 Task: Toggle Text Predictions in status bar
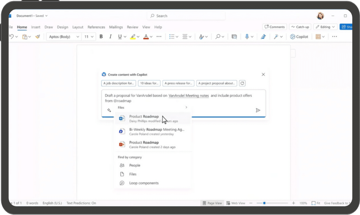(81, 203)
